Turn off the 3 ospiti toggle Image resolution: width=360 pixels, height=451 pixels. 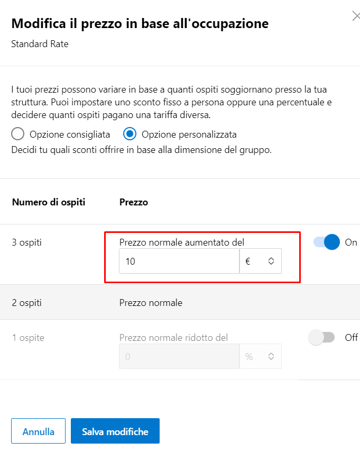point(327,242)
